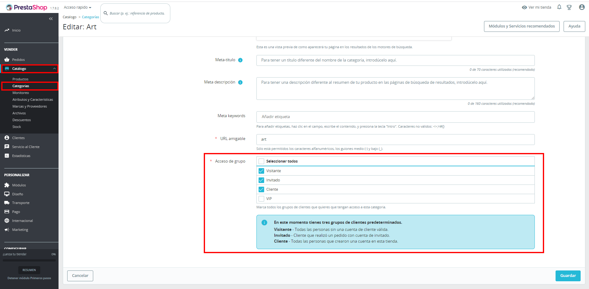Click the Diseño monitor icon
Viewport: 589px width, 289px height.
pyautogui.click(x=7, y=194)
